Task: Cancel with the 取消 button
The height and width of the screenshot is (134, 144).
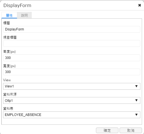Action: coord(131,130)
